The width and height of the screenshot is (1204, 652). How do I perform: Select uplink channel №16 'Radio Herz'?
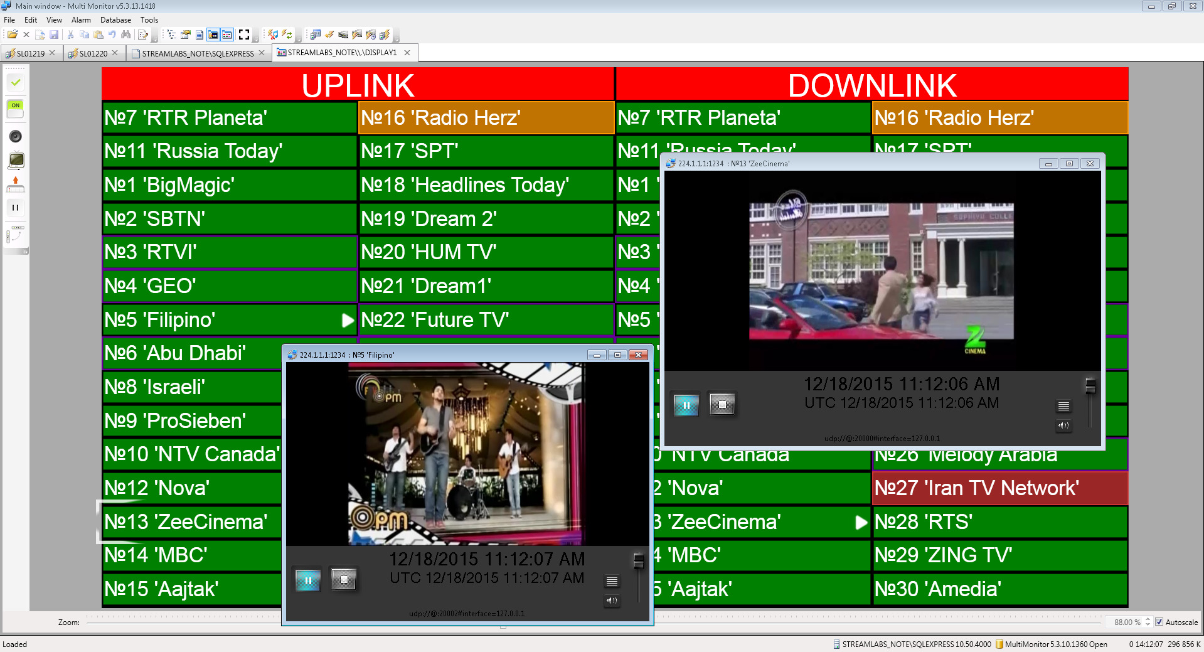(x=486, y=118)
